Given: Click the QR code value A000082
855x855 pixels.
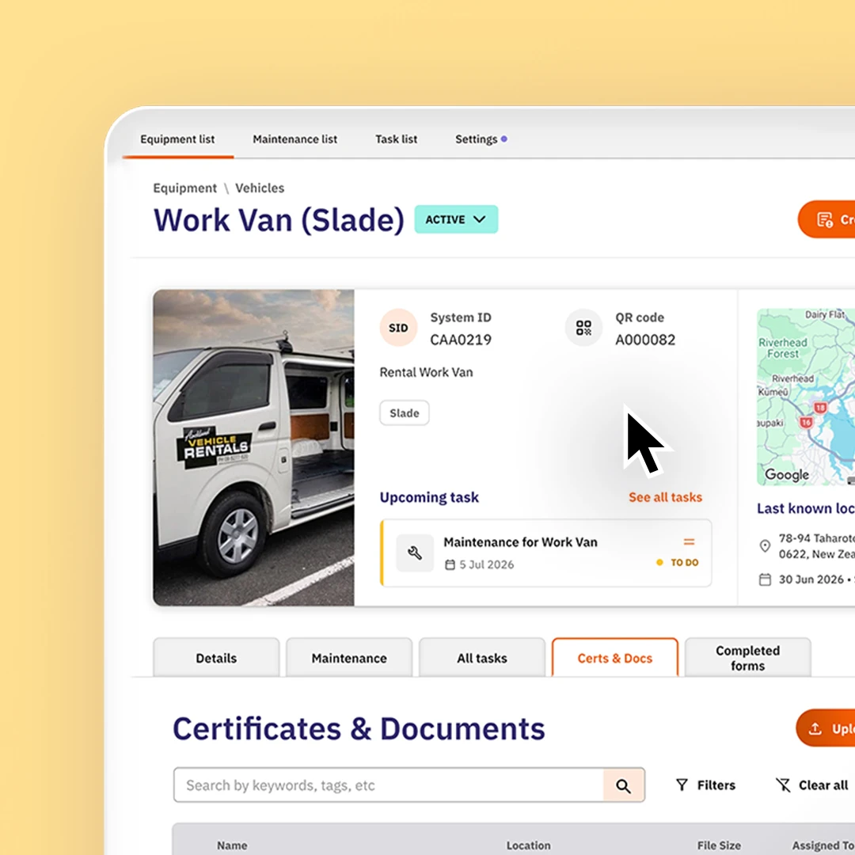Looking at the screenshot, I should pos(645,340).
